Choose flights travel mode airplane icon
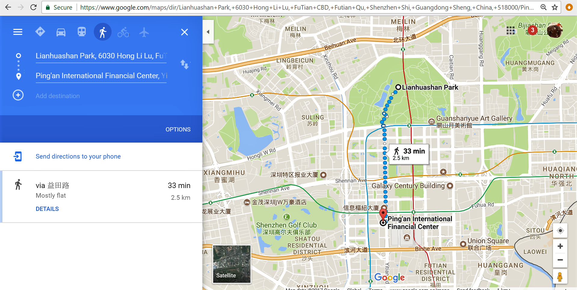The height and width of the screenshot is (290, 577). tap(144, 32)
